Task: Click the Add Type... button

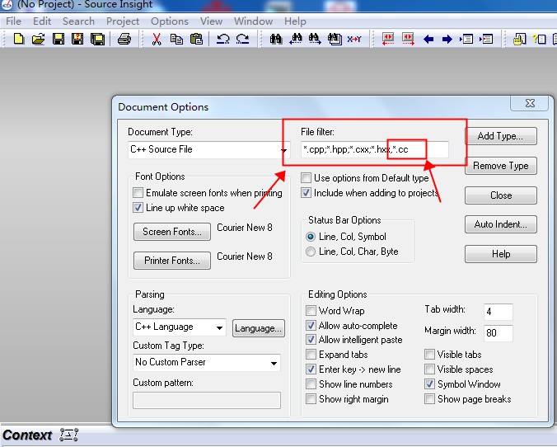Action: click(x=500, y=136)
